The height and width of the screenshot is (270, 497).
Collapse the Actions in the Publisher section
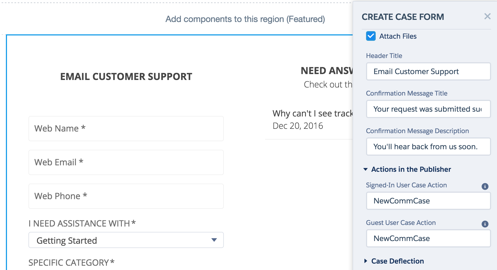click(366, 169)
